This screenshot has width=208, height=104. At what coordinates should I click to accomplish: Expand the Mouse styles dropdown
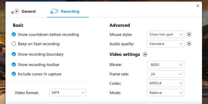tap(165, 34)
